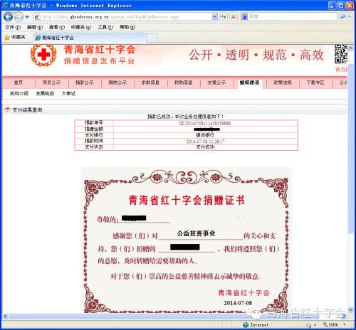Open the 工具 menu
The image size is (356, 330).
(105, 27)
